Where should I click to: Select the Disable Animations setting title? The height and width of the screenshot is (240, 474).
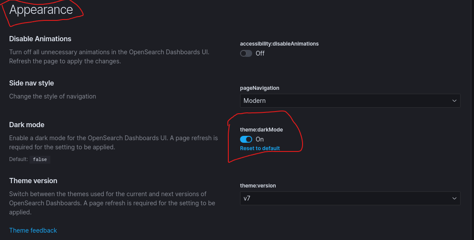40,39
